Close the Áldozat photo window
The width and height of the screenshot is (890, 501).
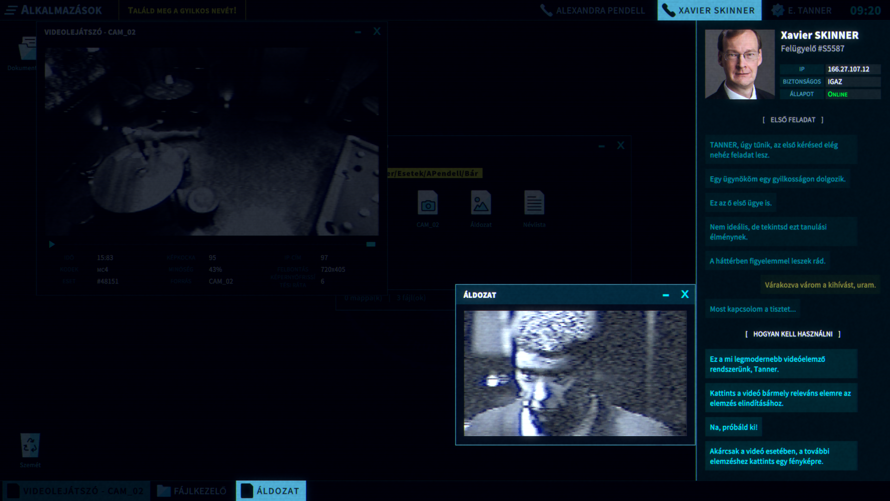685,295
